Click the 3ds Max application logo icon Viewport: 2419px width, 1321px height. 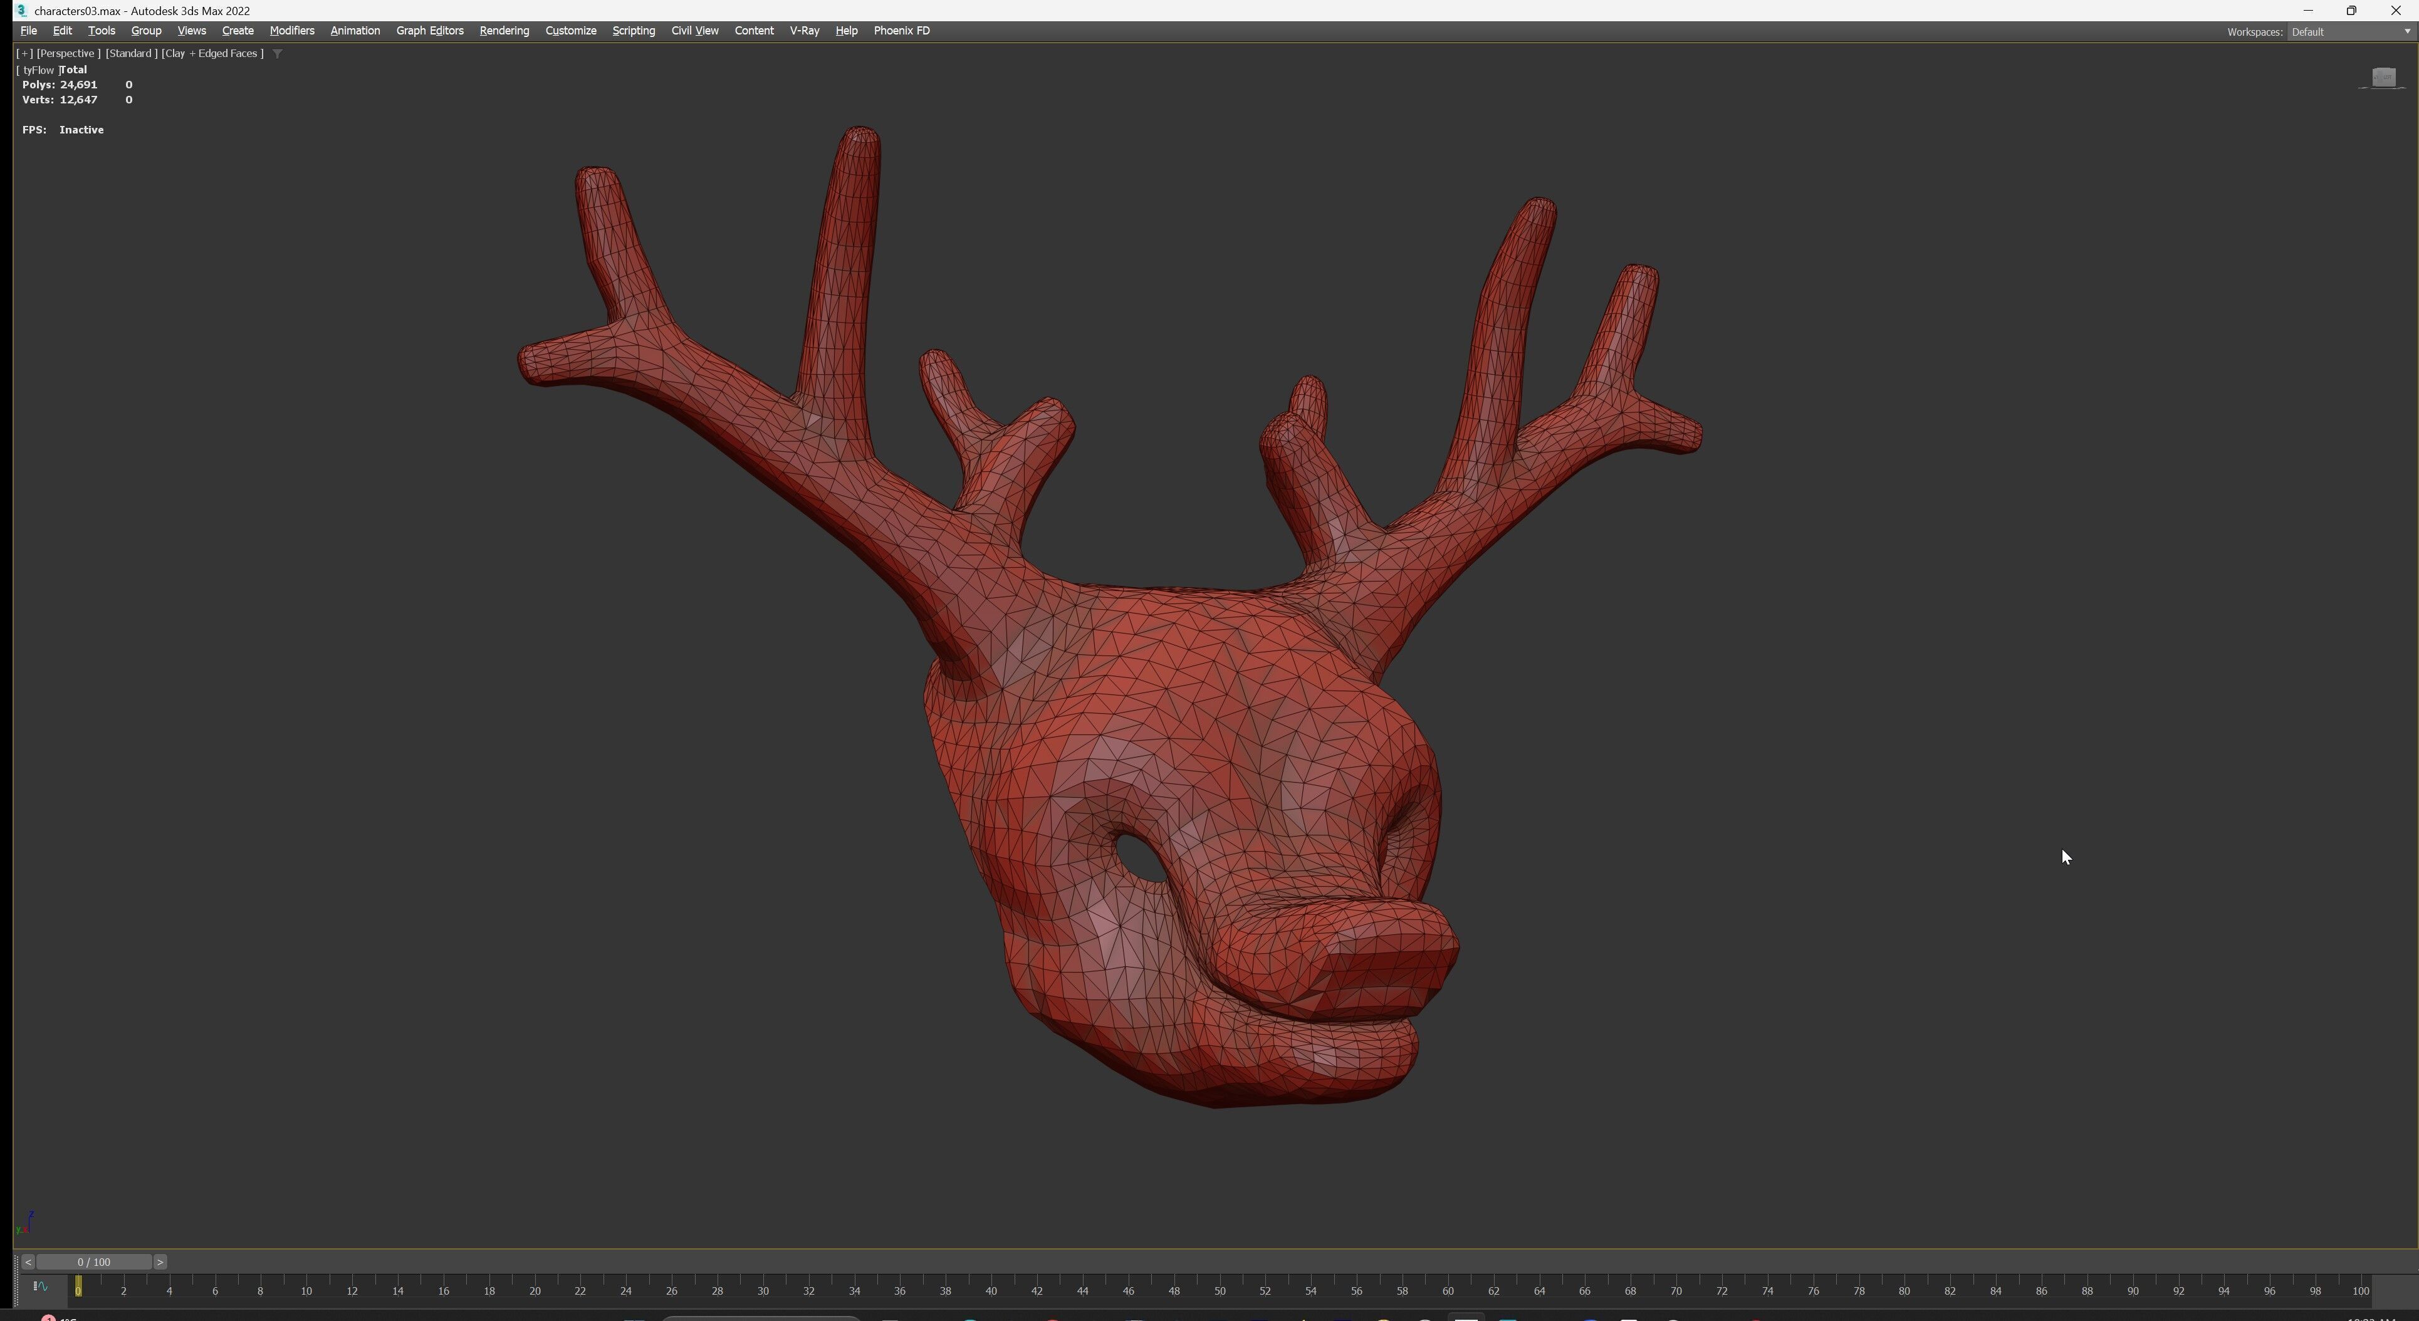click(21, 10)
